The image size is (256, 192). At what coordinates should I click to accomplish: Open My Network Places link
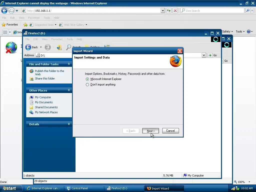click(x=46, y=112)
